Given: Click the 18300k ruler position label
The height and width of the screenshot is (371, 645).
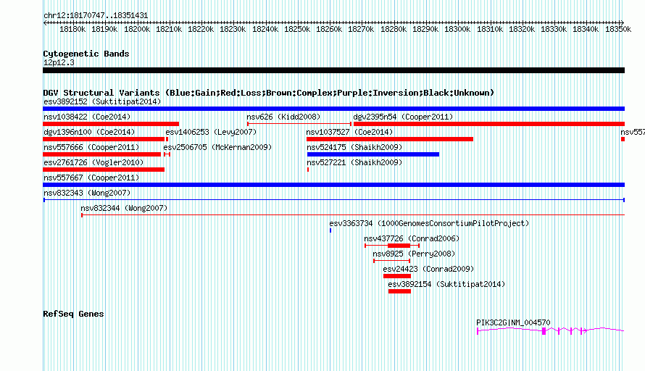Looking at the screenshot, I should [457, 29].
